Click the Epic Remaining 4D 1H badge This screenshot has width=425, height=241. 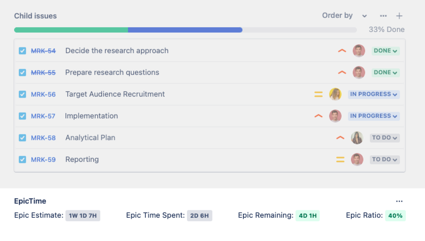[x=308, y=216]
